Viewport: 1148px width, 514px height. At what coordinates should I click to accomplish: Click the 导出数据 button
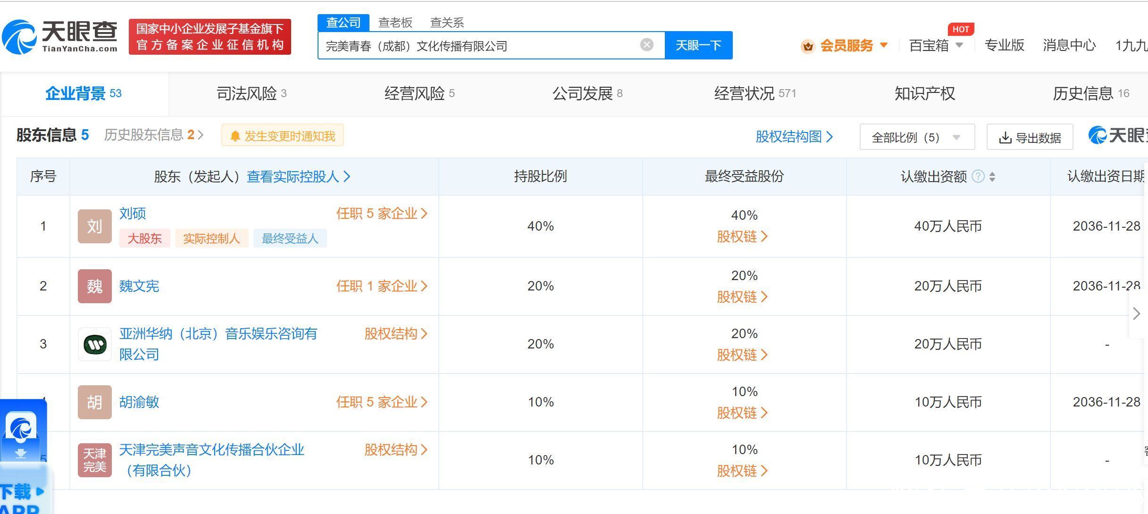[1030, 137]
